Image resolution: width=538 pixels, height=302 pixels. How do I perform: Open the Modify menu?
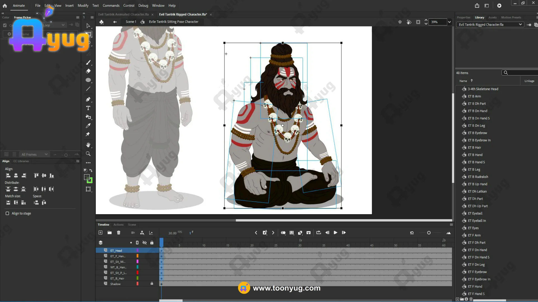pos(83,5)
